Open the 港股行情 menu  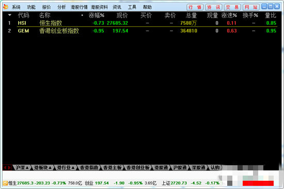79,7
